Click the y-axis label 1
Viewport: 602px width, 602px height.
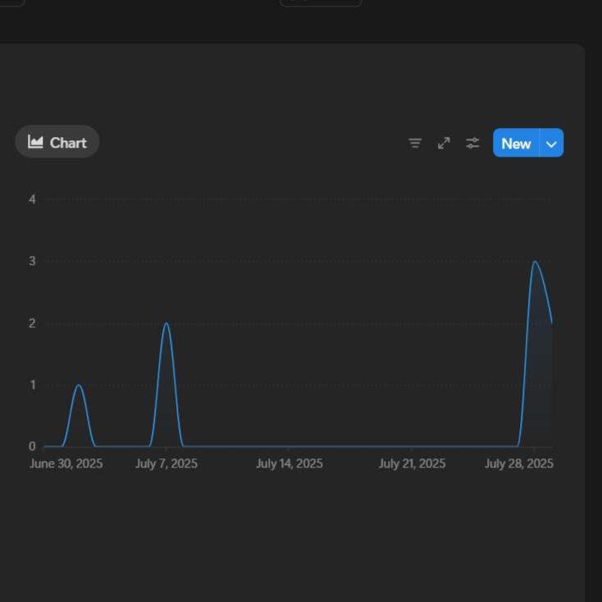(32, 385)
